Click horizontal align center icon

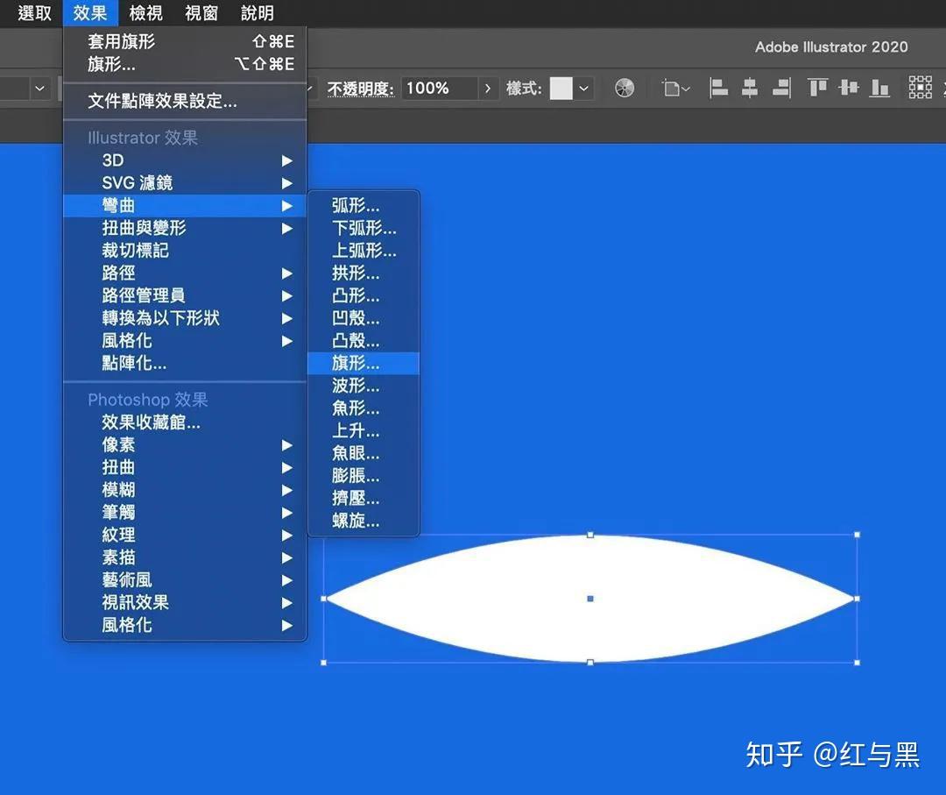click(749, 89)
